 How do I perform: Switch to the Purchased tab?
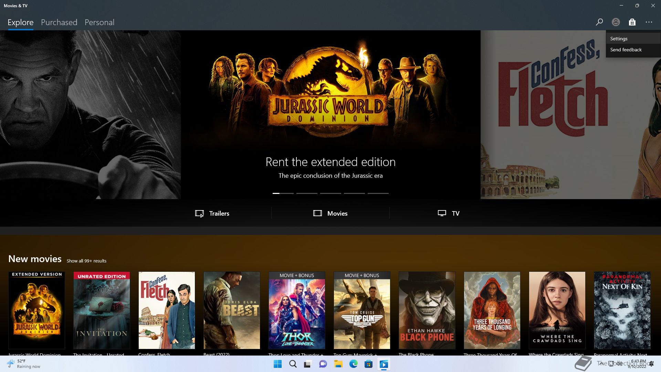59,22
